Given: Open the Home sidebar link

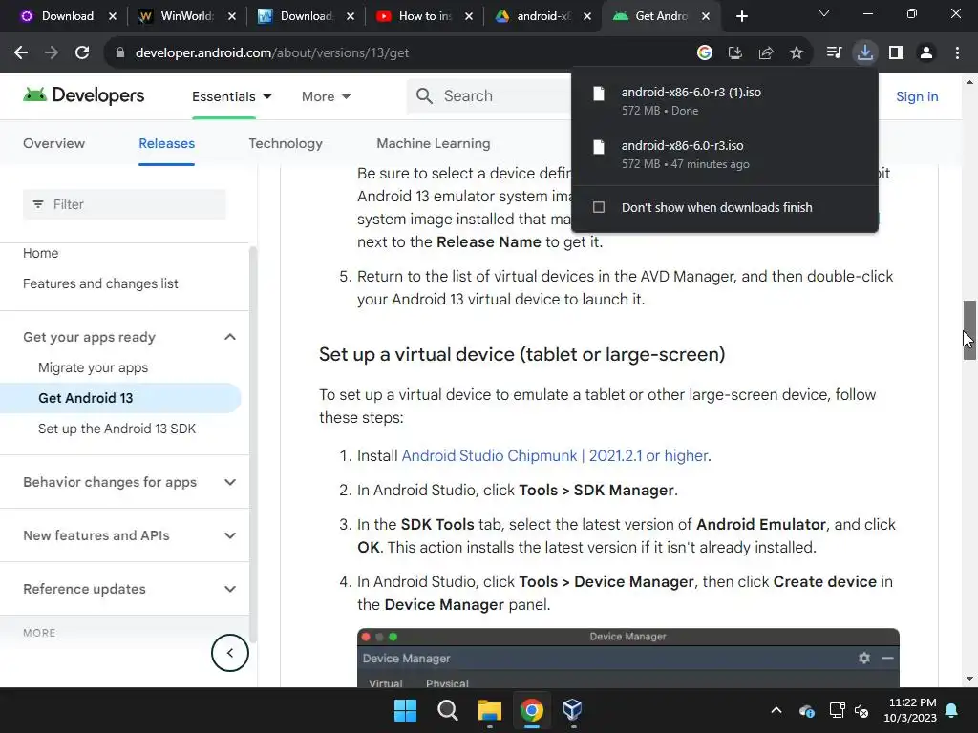Looking at the screenshot, I should point(40,253).
